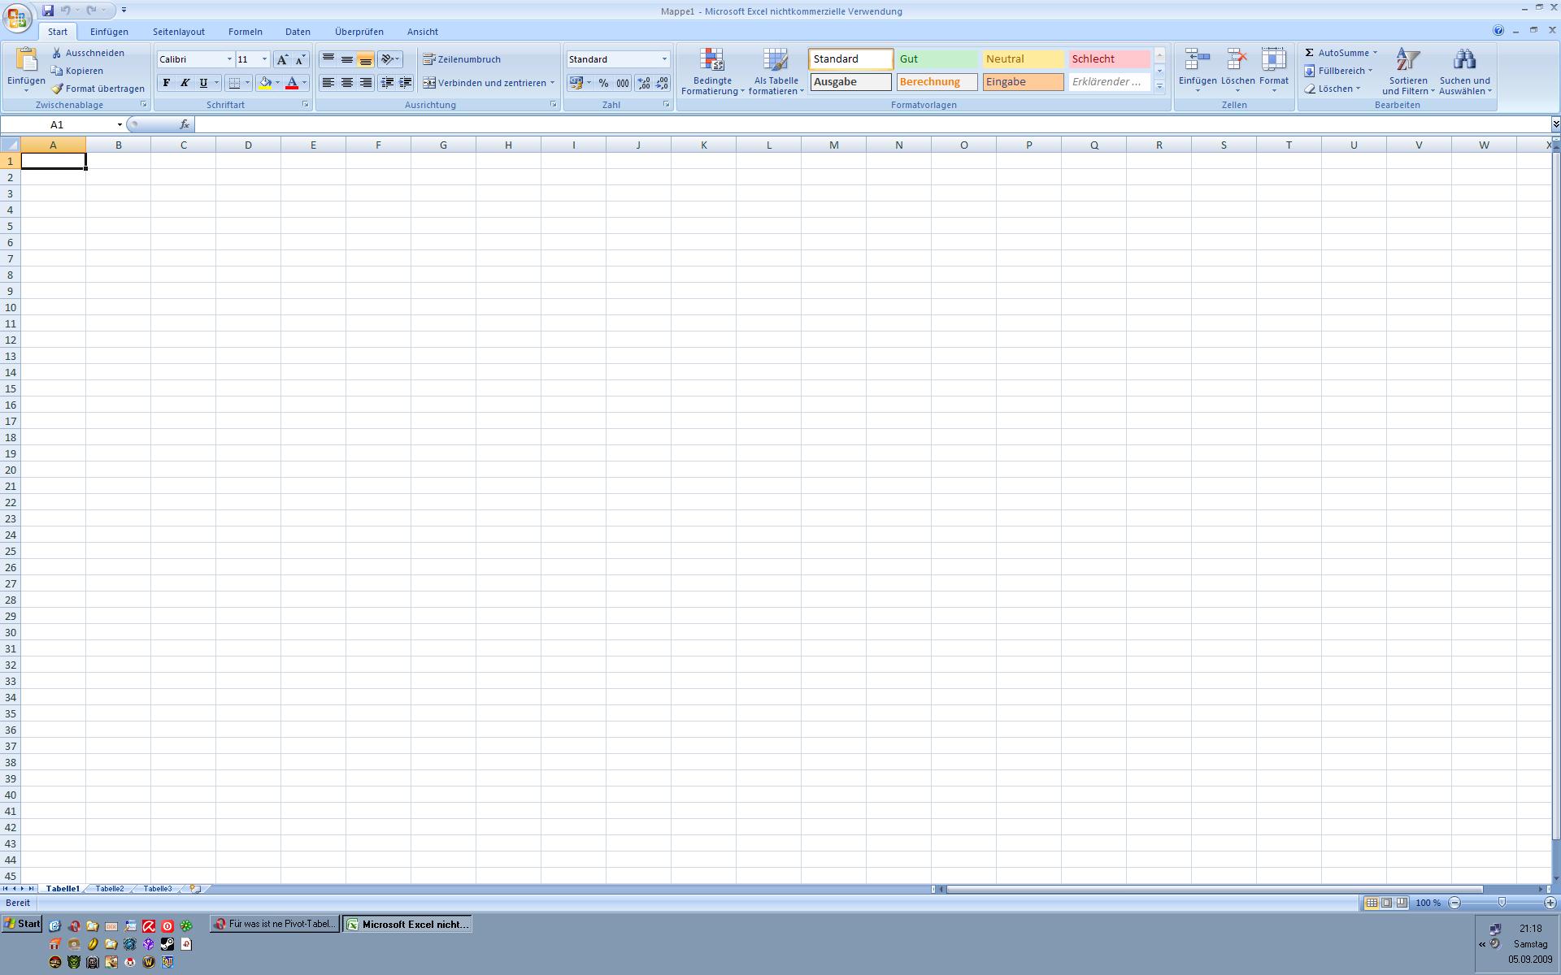Click the insert function fx icon
The image size is (1561, 975).
pyautogui.click(x=185, y=124)
